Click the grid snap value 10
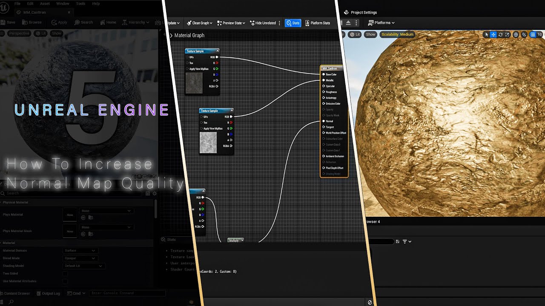545x306 pixels. 539,34
